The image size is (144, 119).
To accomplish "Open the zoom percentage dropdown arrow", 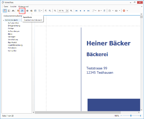I will point(67,11).
